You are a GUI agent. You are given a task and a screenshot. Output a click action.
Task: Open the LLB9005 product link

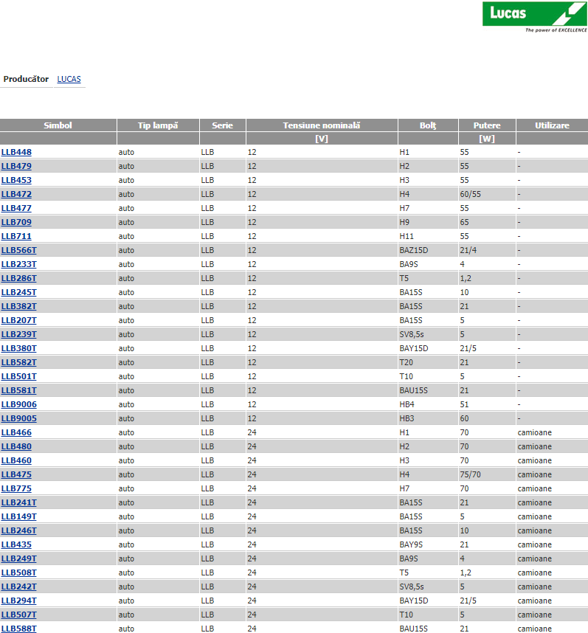(18, 418)
